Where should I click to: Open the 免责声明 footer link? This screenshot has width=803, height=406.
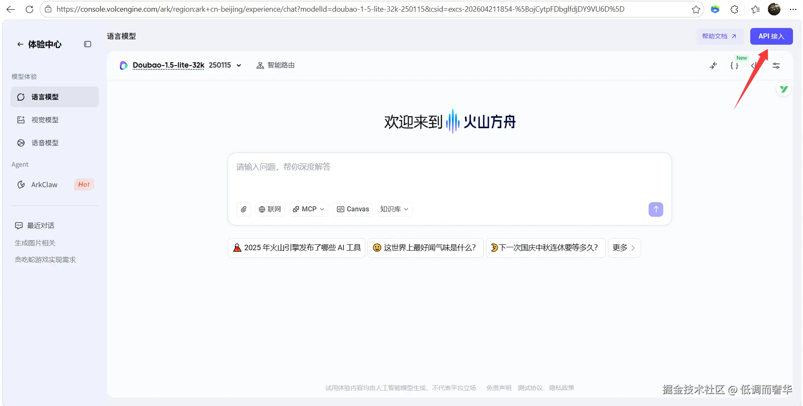pos(499,388)
